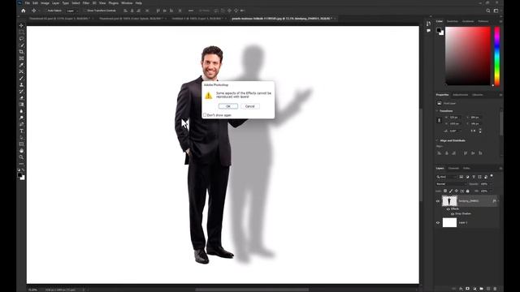This screenshot has height=292, width=520.
Task: Select the Zoom tool
Action: 22,157
